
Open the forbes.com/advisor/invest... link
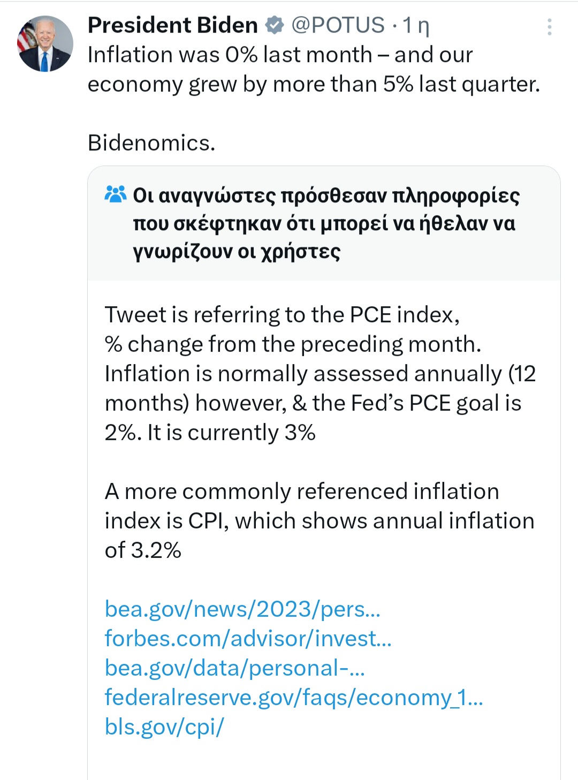pyautogui.click(x=248, y=639)
